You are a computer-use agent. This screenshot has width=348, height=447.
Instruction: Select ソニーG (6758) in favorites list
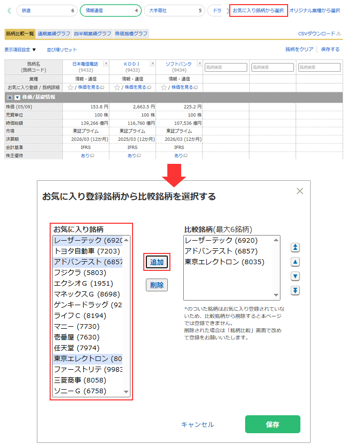point(88,391)
